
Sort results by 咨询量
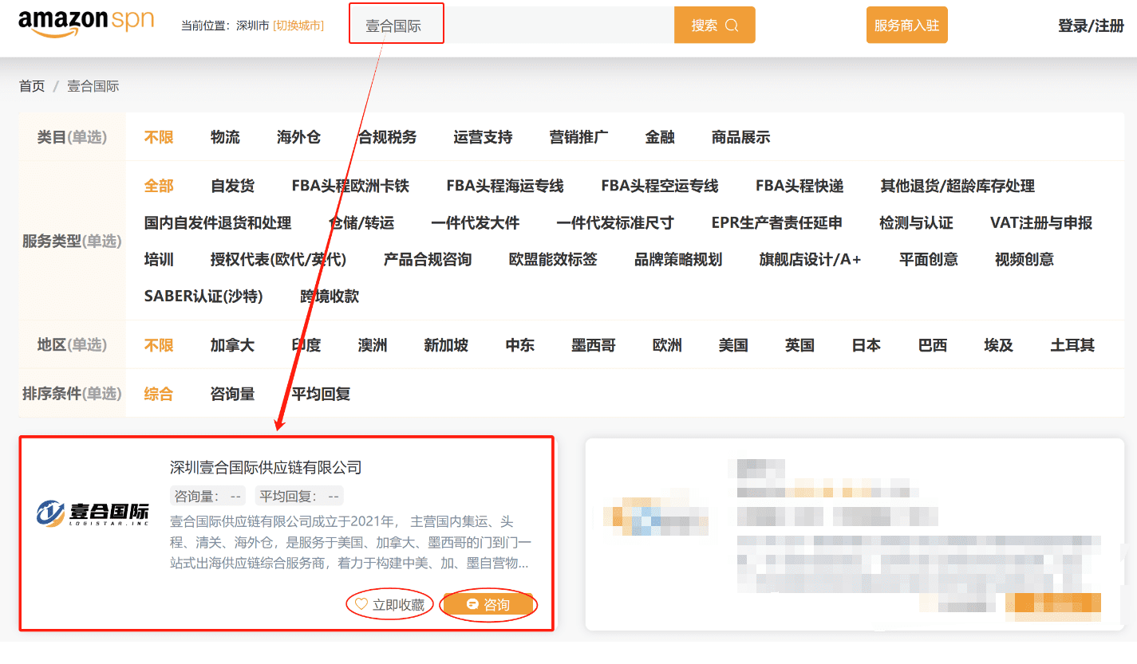coord(232,394)
